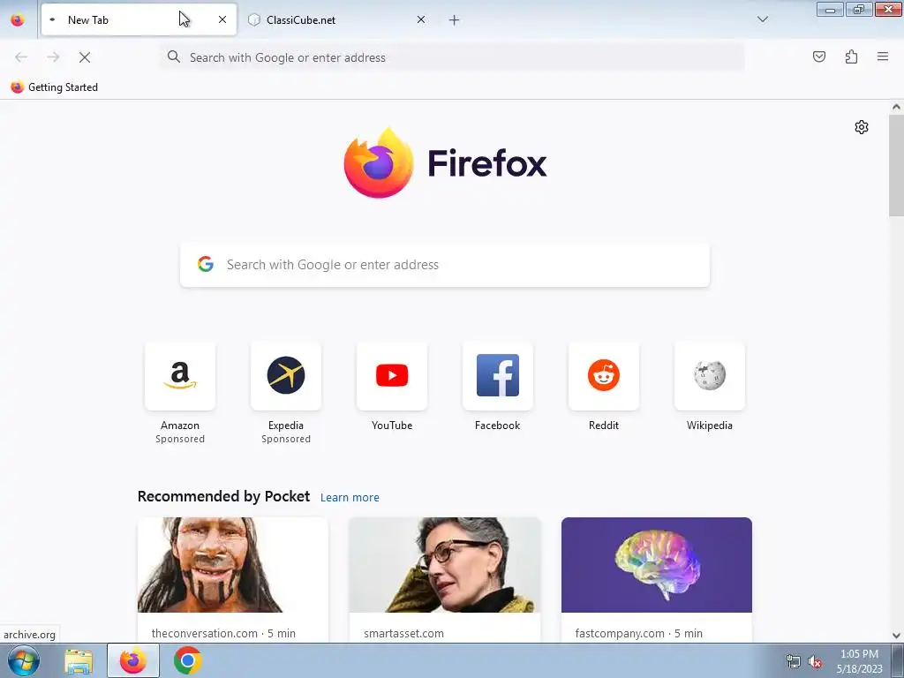Click the scrollbar up arrow

click(x=896, y=107)
